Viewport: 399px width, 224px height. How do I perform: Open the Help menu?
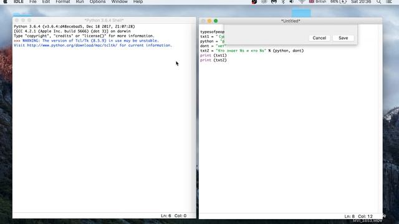138,2
